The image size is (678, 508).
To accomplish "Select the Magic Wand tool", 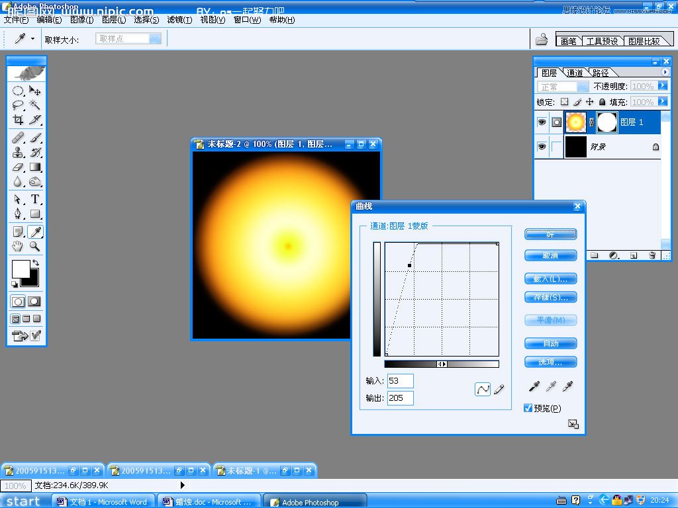I will pos(35,105).
